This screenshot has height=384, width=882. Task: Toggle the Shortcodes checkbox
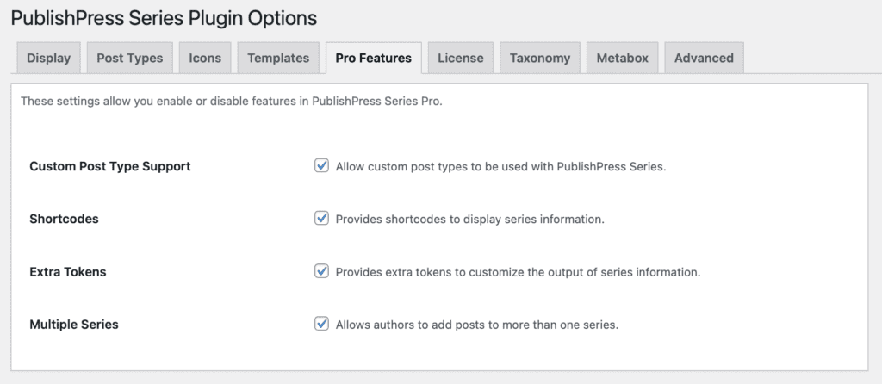321,218
